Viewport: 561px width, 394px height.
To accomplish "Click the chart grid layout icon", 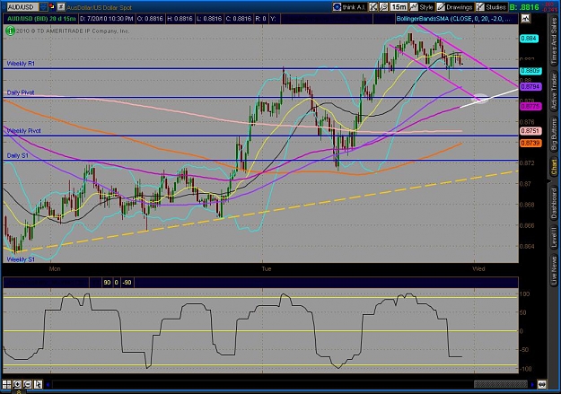I will [x=6, y=385].
